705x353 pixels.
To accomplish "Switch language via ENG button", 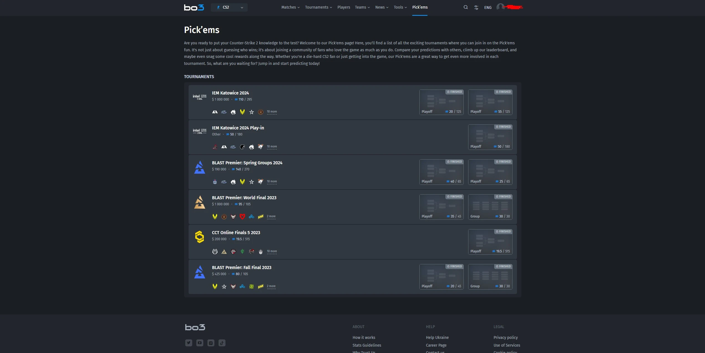I will 488,8.
